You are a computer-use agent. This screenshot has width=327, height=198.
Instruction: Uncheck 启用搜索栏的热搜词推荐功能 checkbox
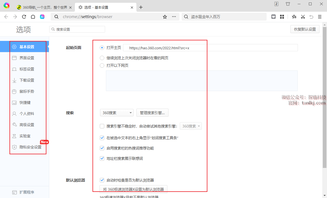(102, 148)
